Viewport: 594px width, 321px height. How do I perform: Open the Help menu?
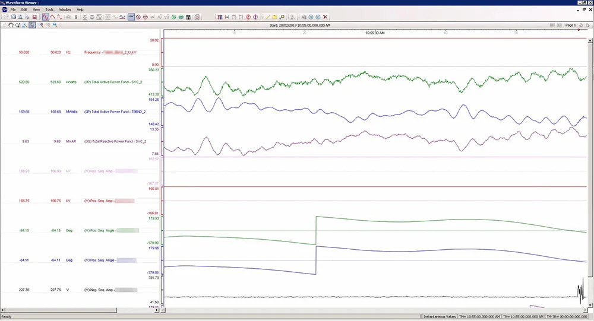80,9
